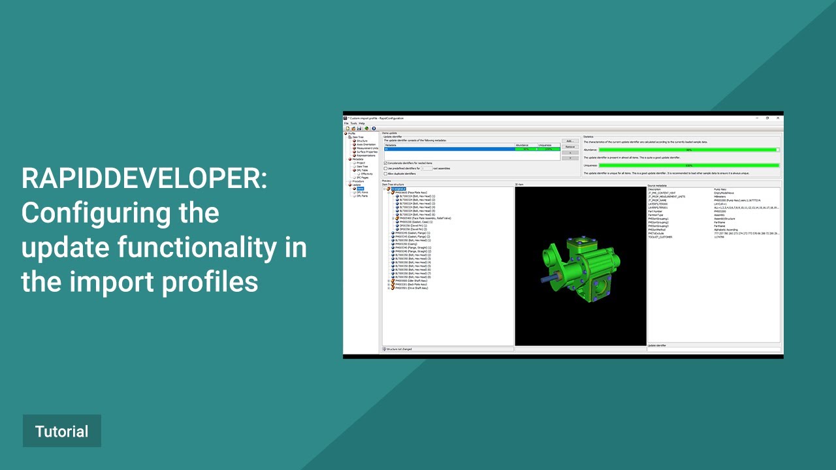Click the Abundance progress bar in Statistics
836x470 pixels.
[x=689, y=149]
